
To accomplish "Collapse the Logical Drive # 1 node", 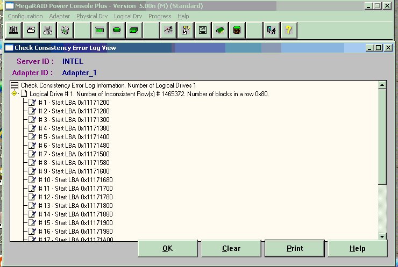I will (15, 93).
